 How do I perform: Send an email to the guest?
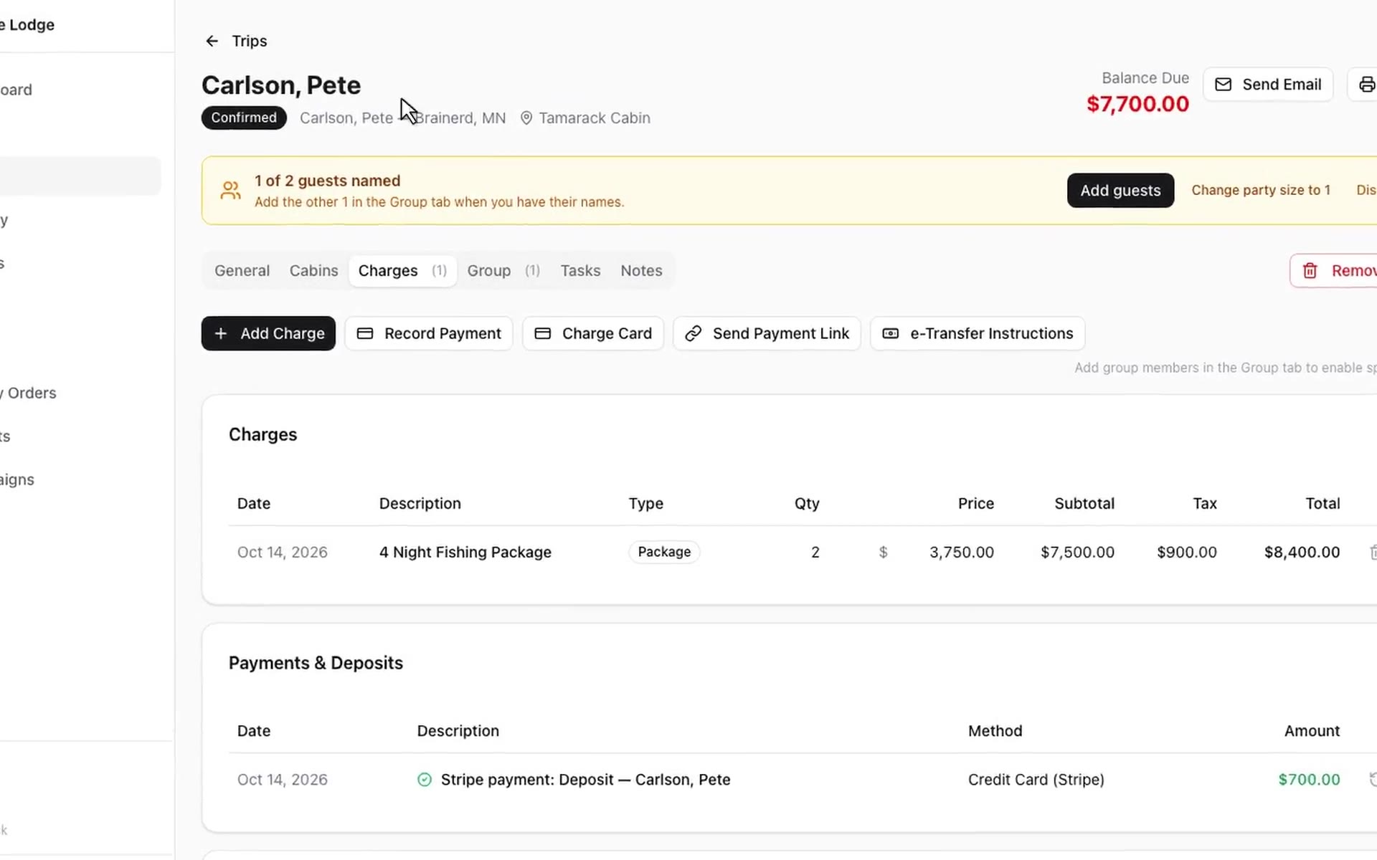[x=1267, y=85]
